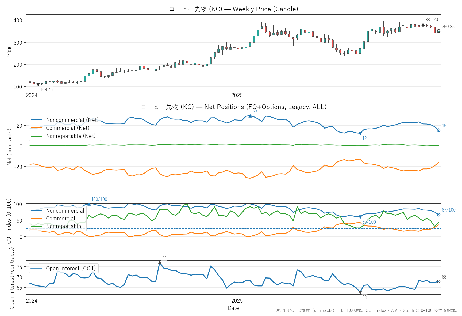
Task: Select the Noncommercial net low marker labeled 12
Action: pos(360,133)
